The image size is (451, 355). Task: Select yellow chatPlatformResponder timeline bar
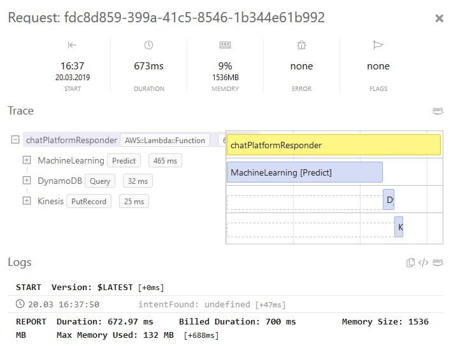click(x=334, y=145)
